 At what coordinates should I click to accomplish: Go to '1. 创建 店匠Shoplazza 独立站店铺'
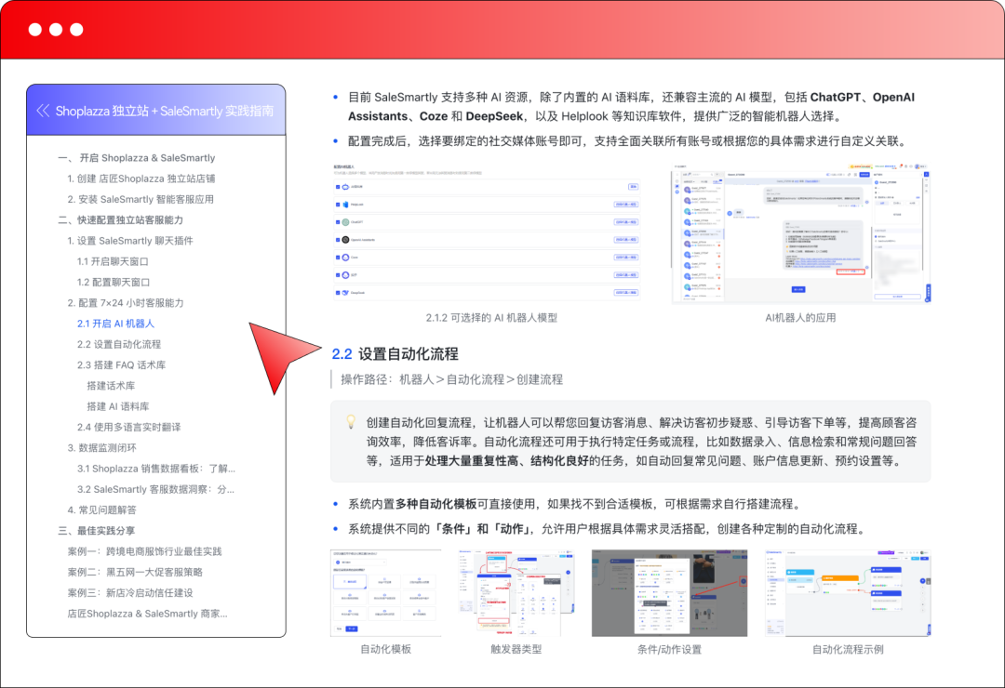pos(141,179)
